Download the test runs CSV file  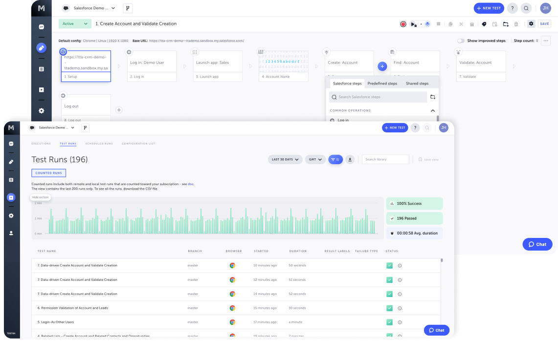coord(350,159)
